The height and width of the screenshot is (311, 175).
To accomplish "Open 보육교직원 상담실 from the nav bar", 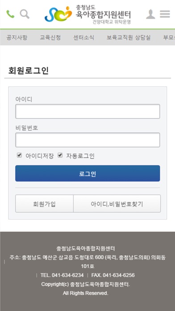I will pyautogui.click(x=129, y=38).
